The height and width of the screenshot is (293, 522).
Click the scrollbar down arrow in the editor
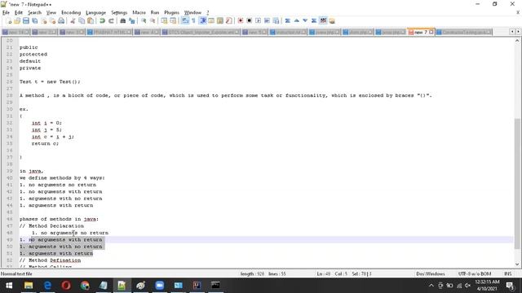coord(517,265)
